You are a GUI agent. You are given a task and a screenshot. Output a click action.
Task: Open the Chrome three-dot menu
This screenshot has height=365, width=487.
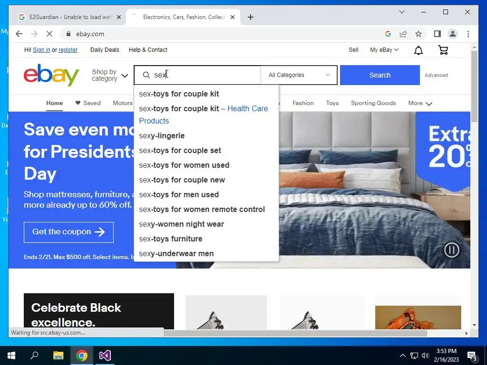(x=468, y=34)
